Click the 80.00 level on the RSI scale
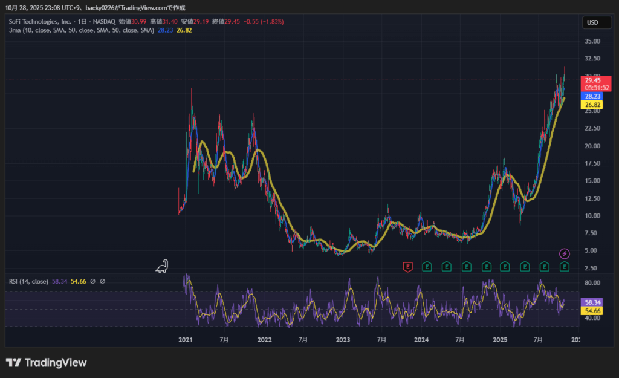Image resolution: width=619 pixels, height=378 pixels. pos(592,283)
